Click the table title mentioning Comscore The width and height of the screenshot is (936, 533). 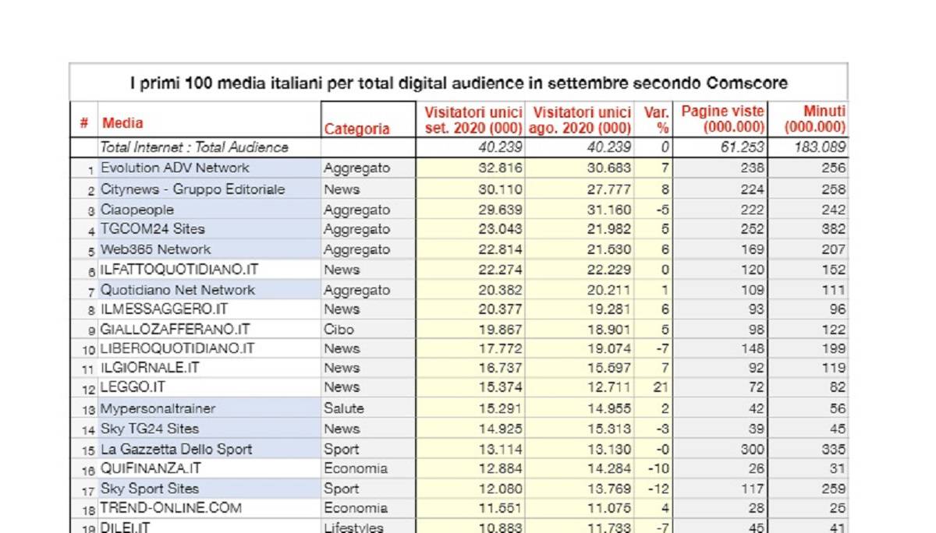click(458, 83)
